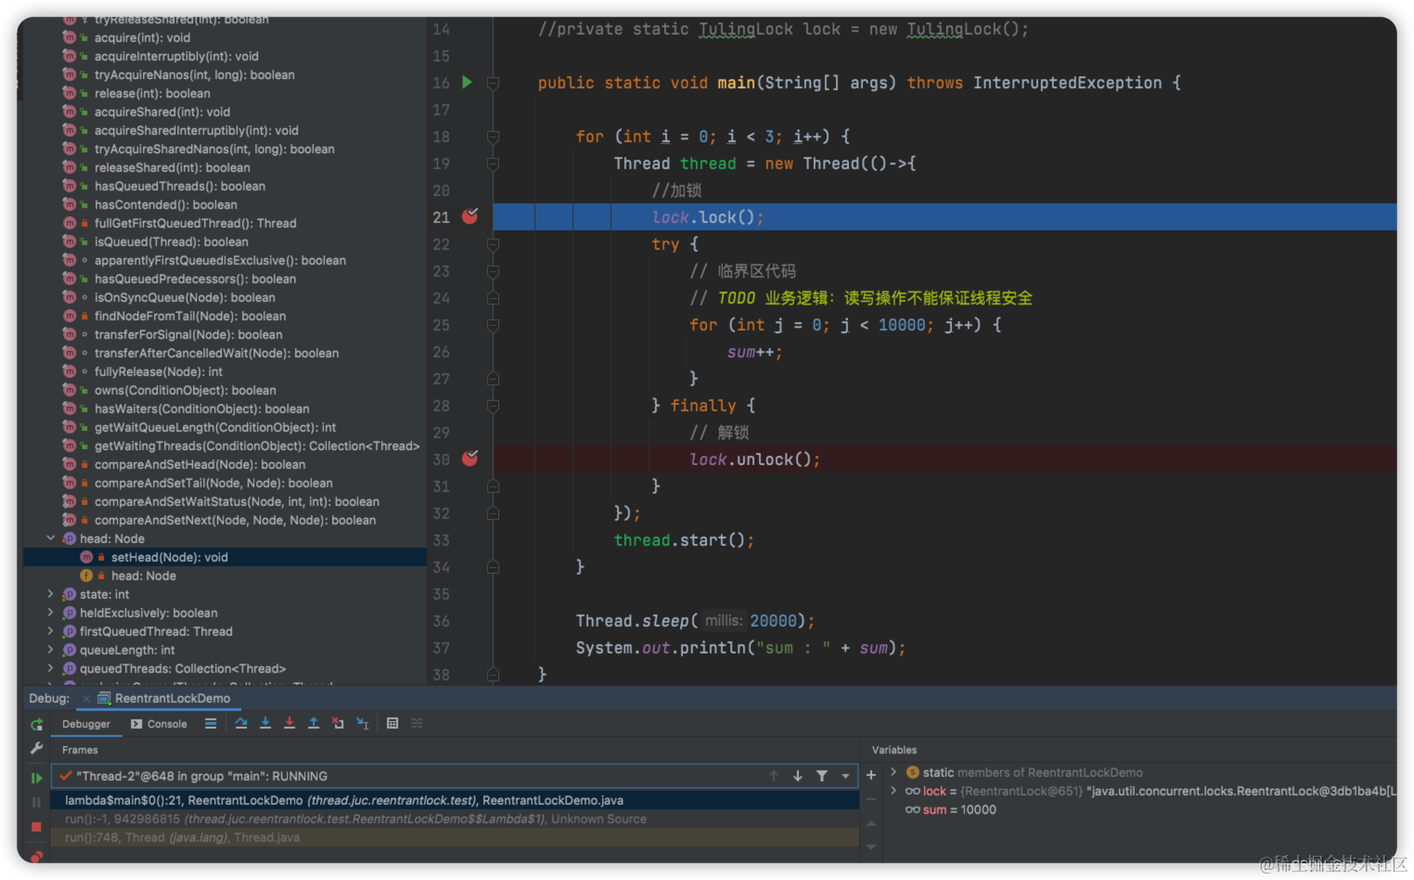Image resolution: width=1414 pixels, height=880 pixels.
Task: Expand the queueLength: int property
Action: click(x=51, y=650)
